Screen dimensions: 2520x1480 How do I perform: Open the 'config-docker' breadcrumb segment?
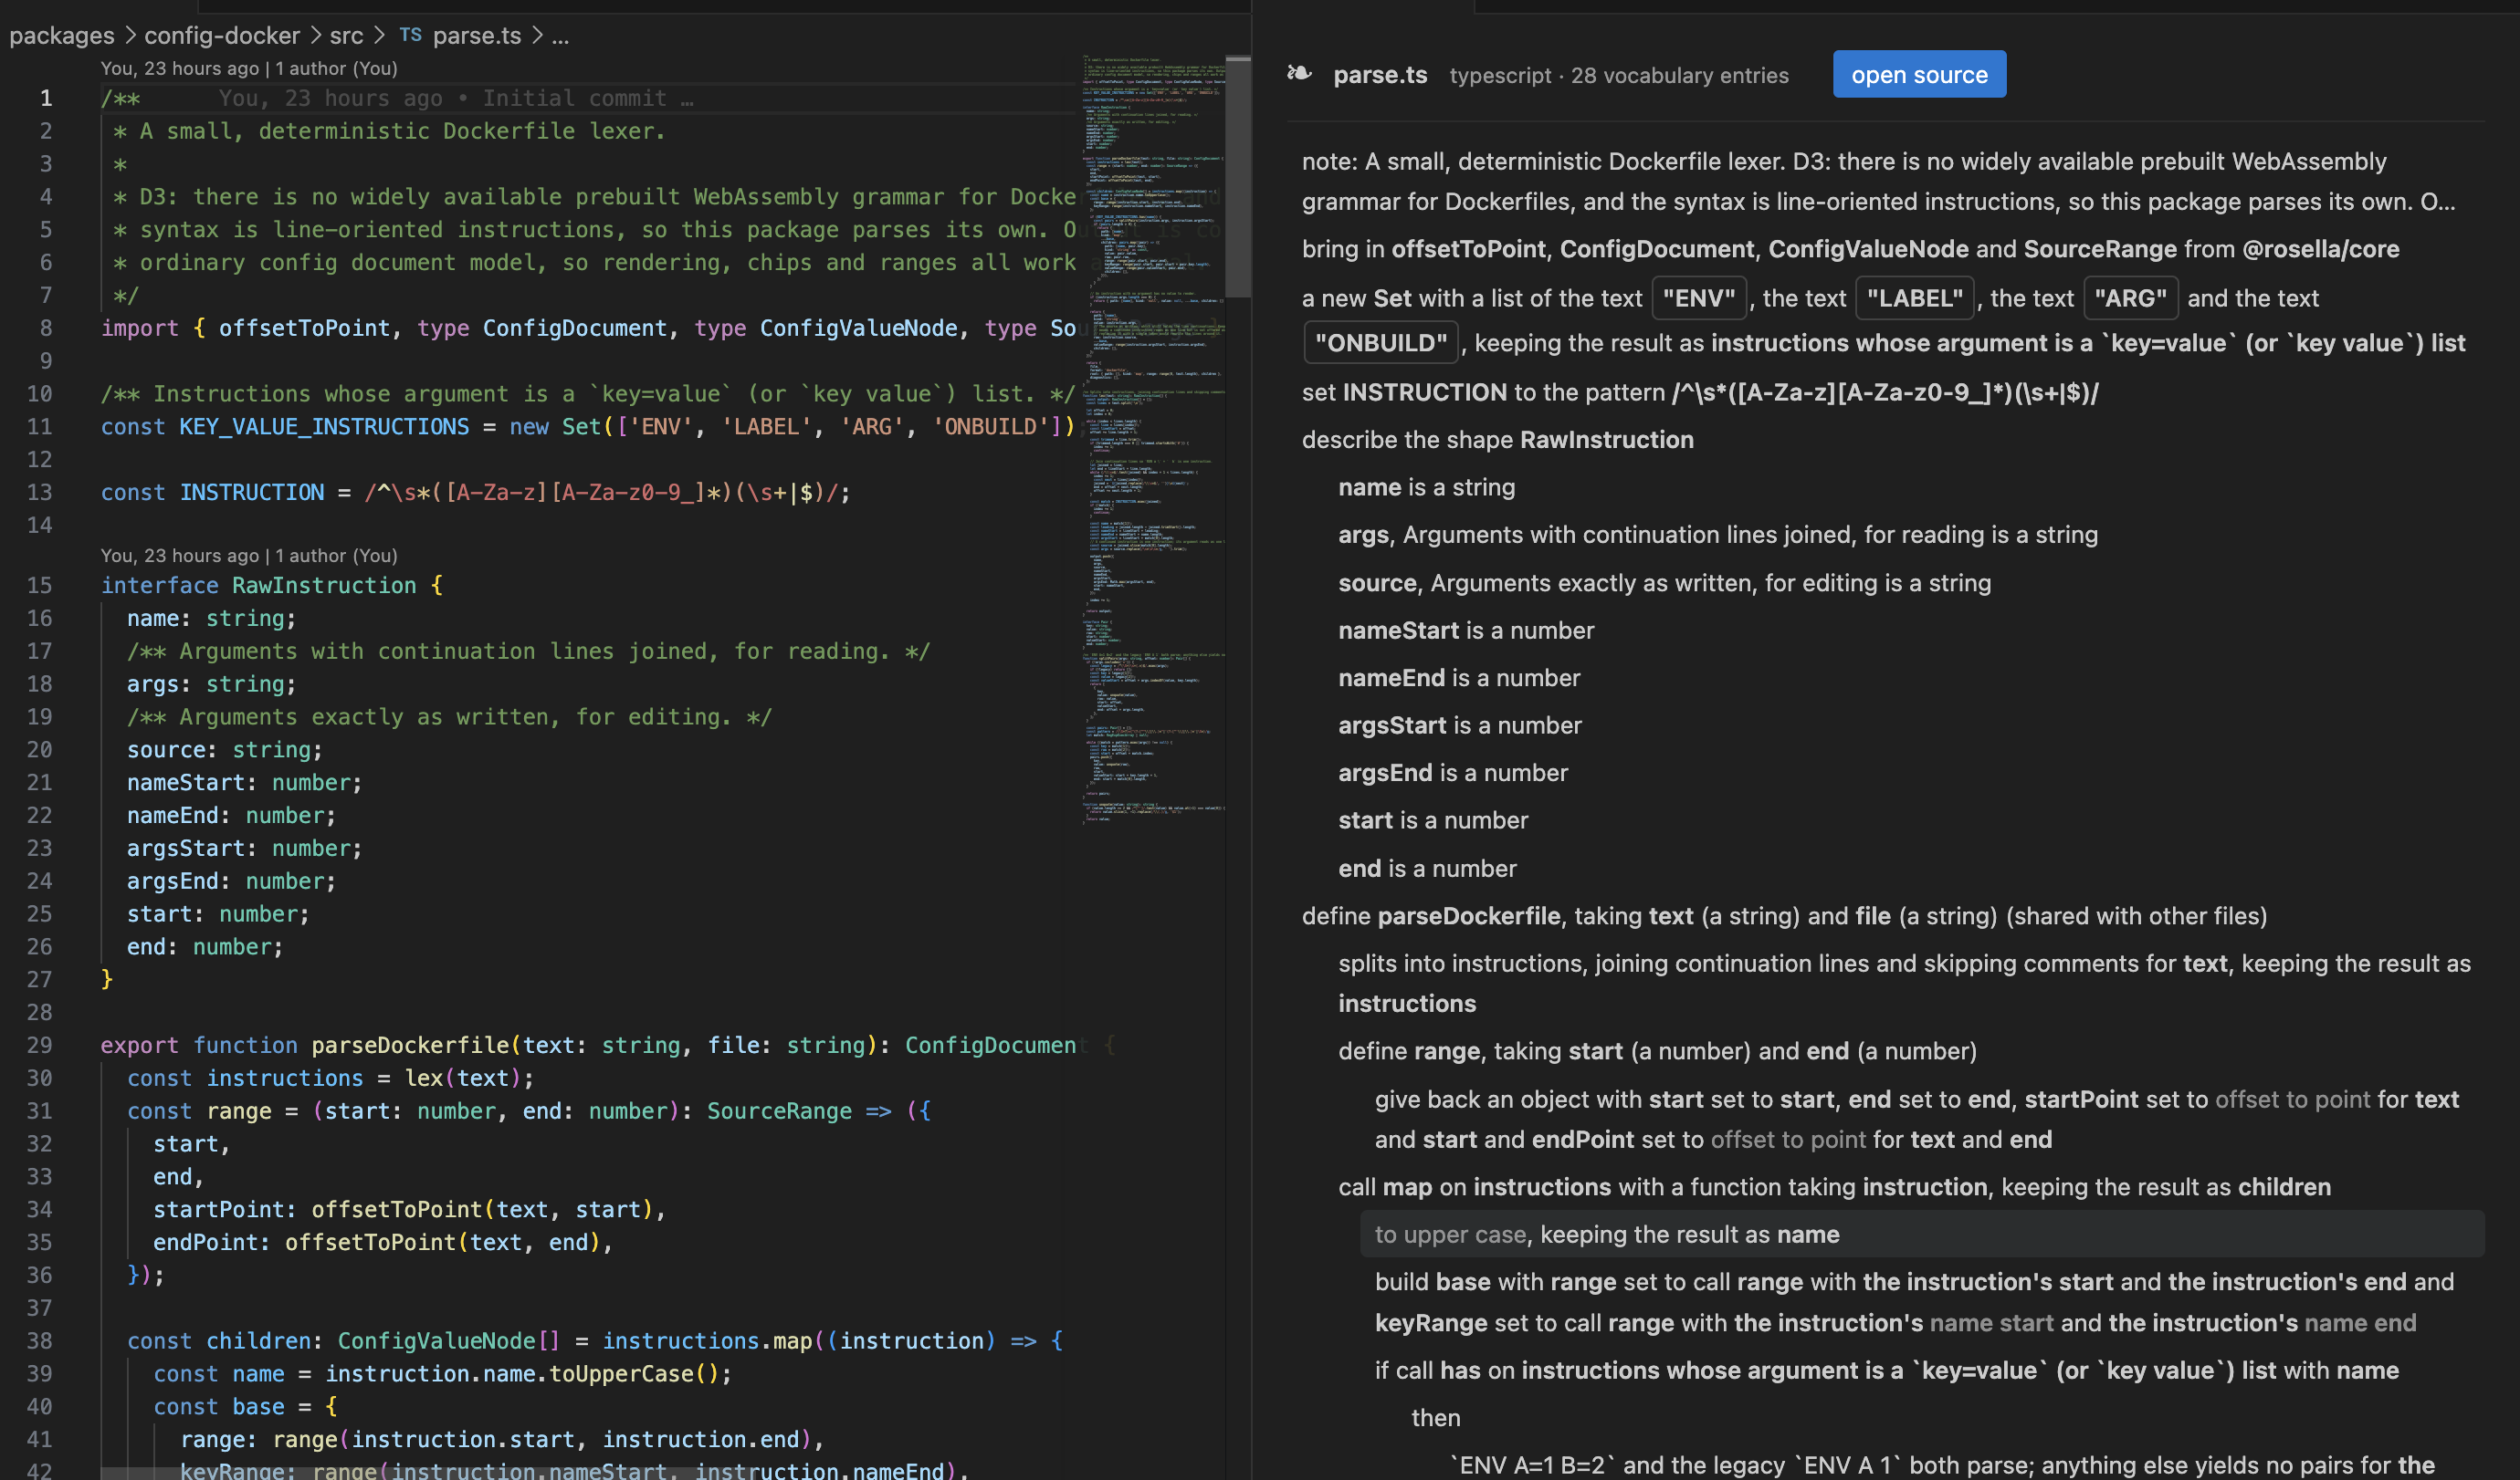click(222, 35)
